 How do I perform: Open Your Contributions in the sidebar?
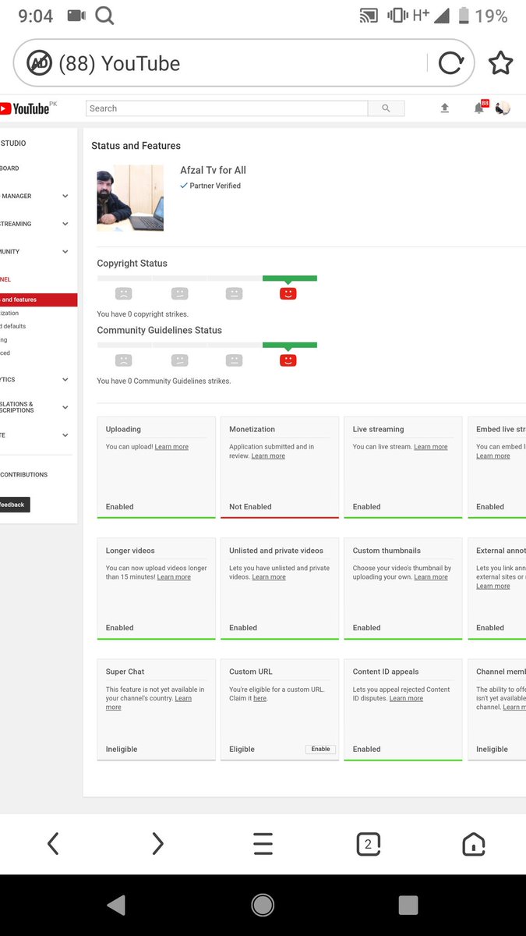(x=24, y=474)
